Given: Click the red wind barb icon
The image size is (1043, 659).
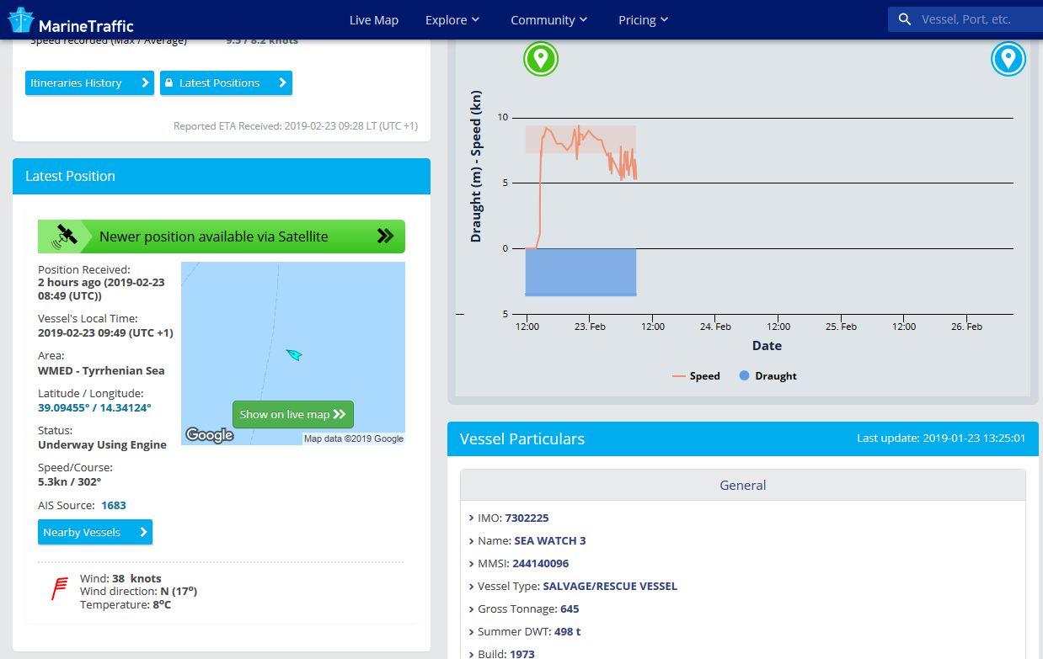Looking at the screenshot, I should click(x=60, y=588).
